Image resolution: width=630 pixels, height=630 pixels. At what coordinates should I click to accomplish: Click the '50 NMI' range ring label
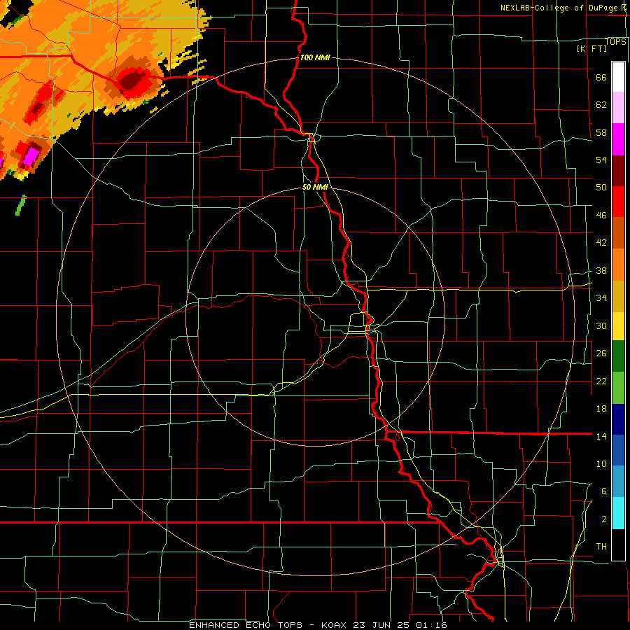tap(314, 187)
